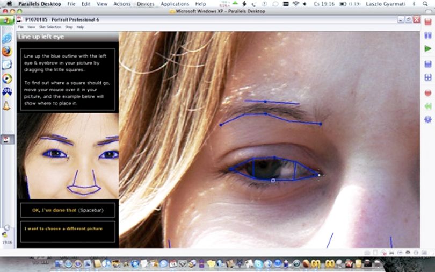Viewport: 435px width, 272px height.
Task: Open the Step menu in Portrait Professional
Action: tap(69, 27)
